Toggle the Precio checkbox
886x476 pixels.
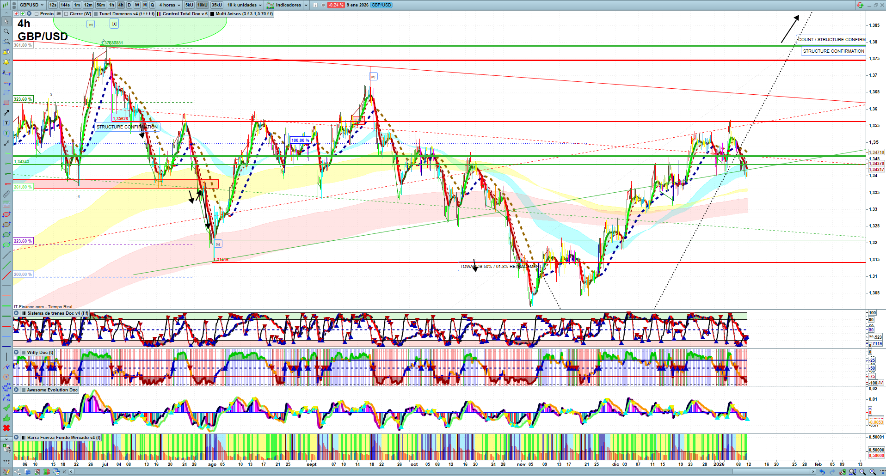pos(37,14)
